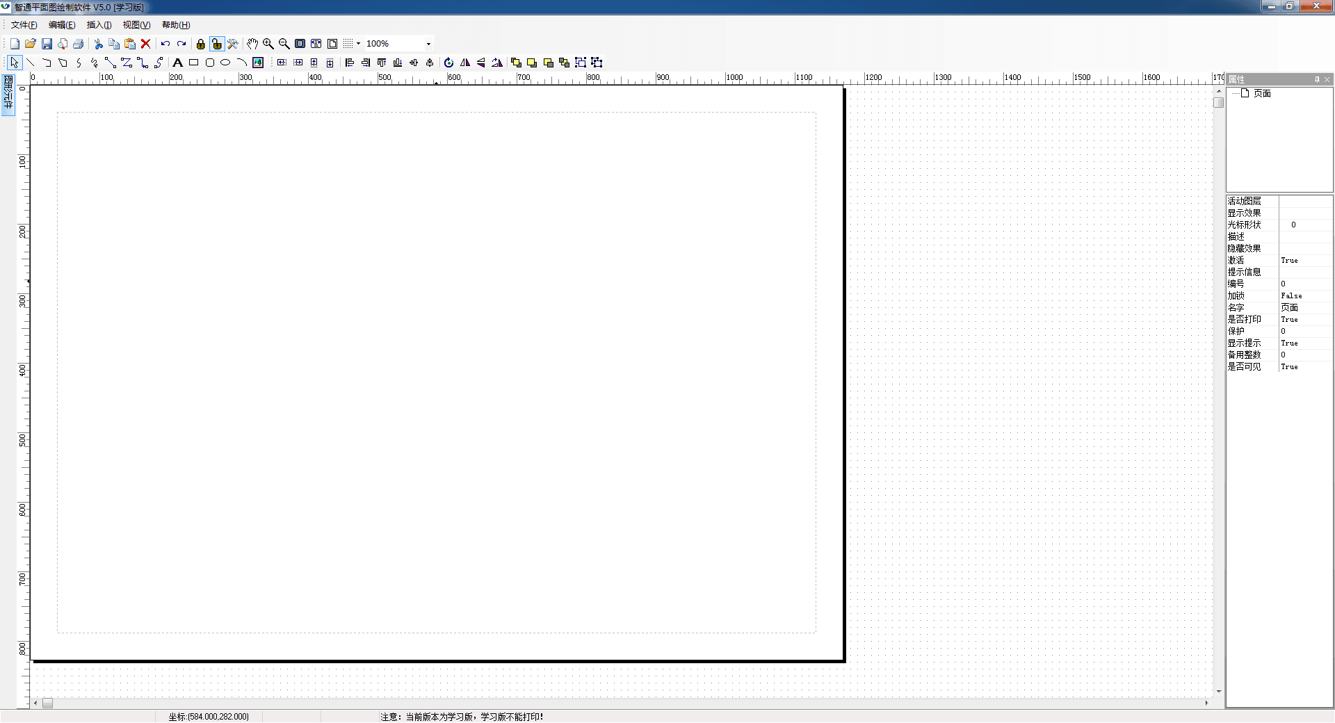
Task: Toggle the pointer selection tool
Action: pos(15,63)
